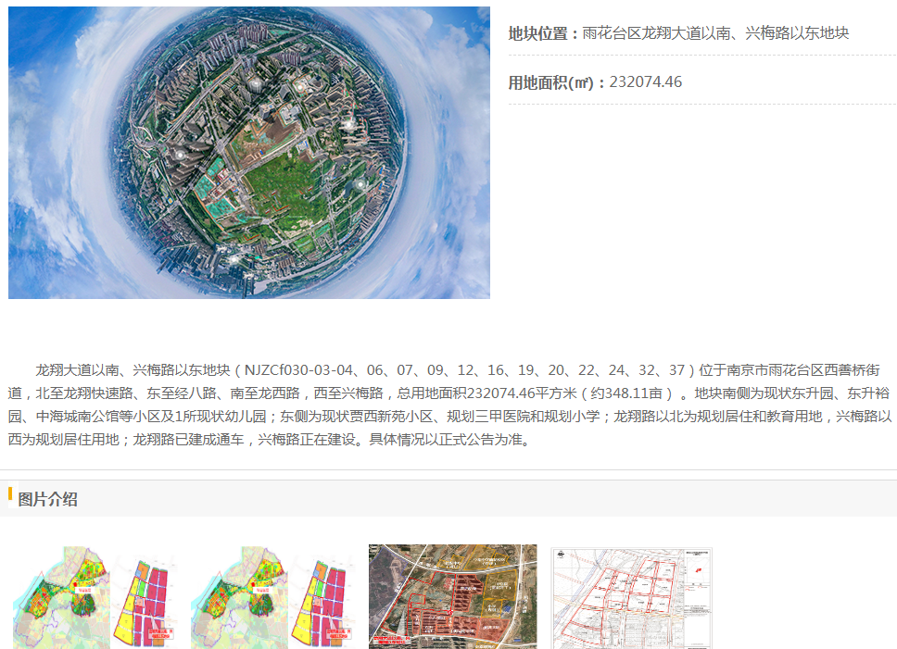Select the land area value 232074.46
Image resolution: width=897 pixels, height=649 pixels.
tap(646, 82)
